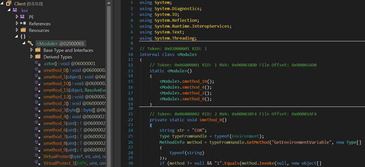Expand the PE node

pos(17,17)
